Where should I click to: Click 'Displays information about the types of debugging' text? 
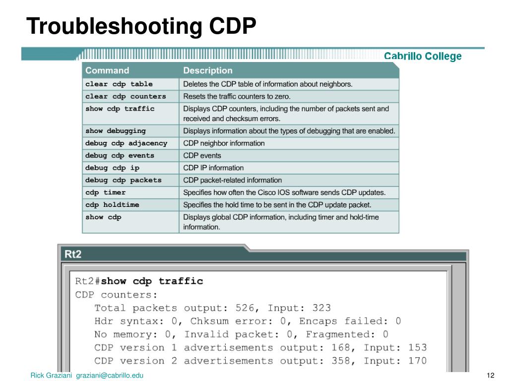(289, 131)
